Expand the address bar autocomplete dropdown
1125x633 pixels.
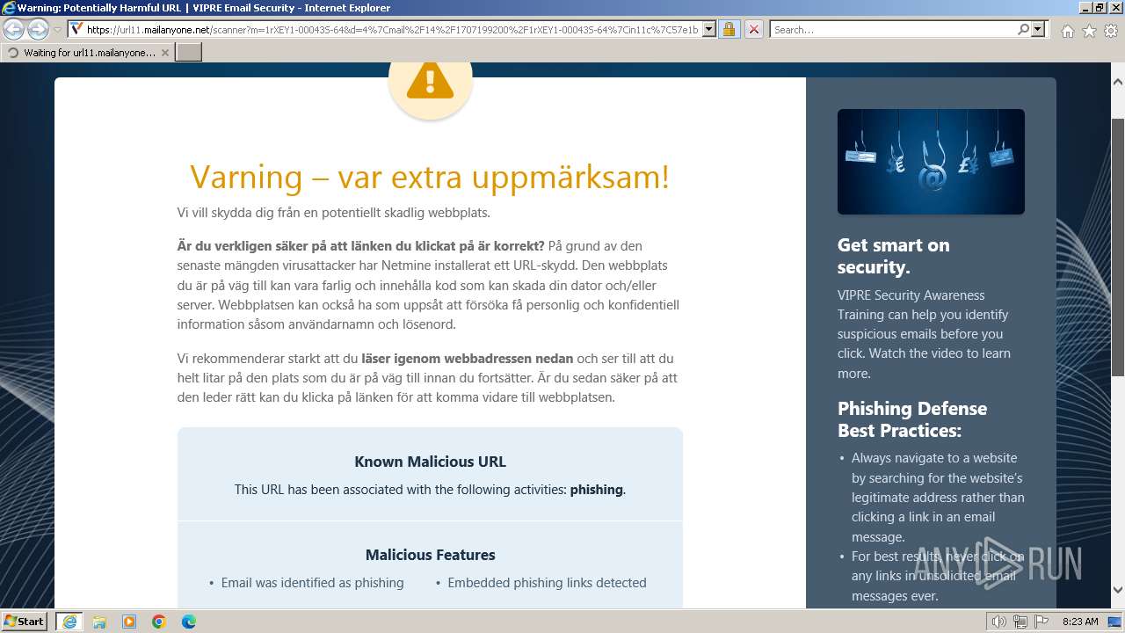709,29
